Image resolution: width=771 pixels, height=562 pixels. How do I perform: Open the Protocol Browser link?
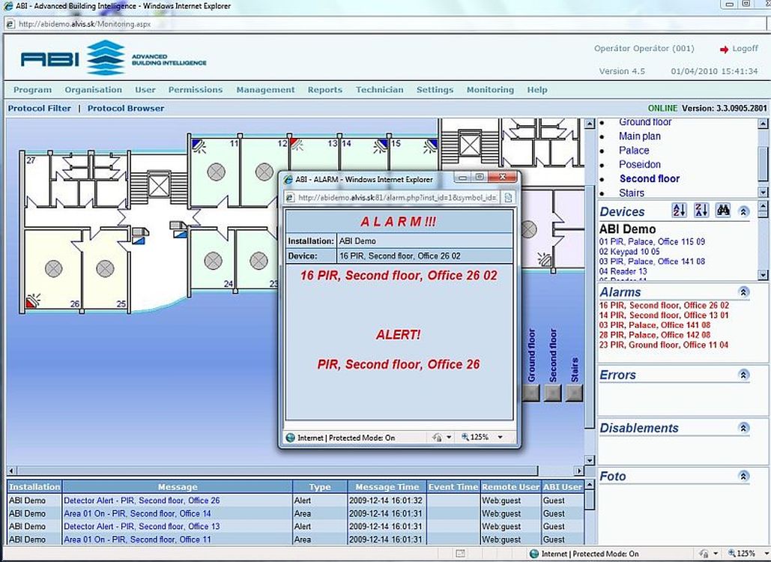[x=125, y=109]
